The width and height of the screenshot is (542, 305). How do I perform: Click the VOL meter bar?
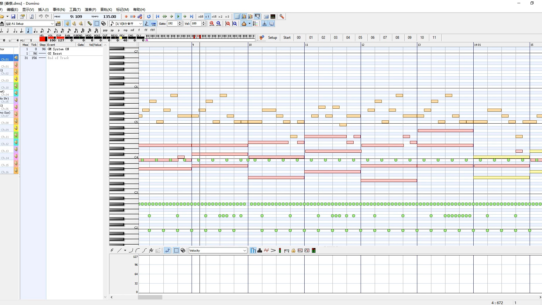click(52, 38)
